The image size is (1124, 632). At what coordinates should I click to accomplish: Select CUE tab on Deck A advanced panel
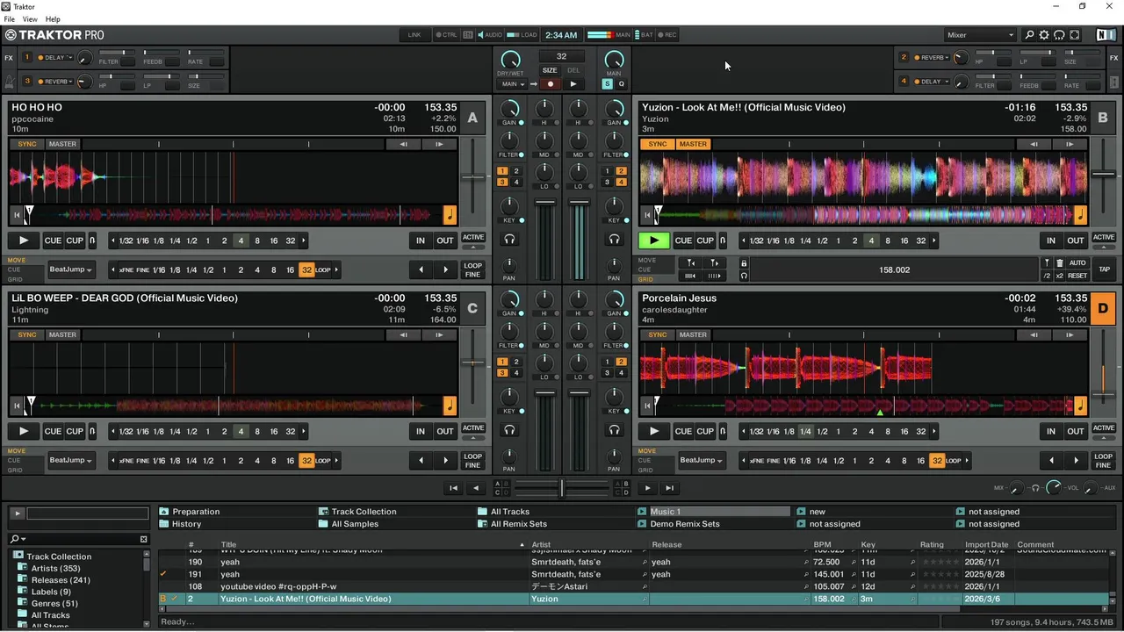point(15,269)
